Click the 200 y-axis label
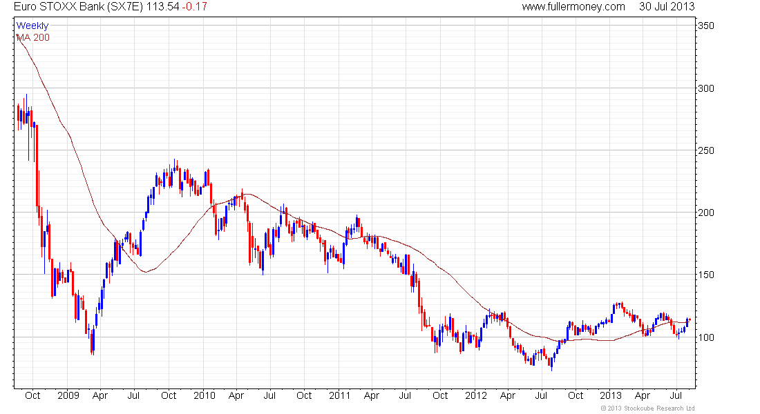Image resolution: width=760 pixels, height=414 pixels. point(705,212)
